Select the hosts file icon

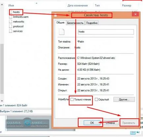click(11, 12)
